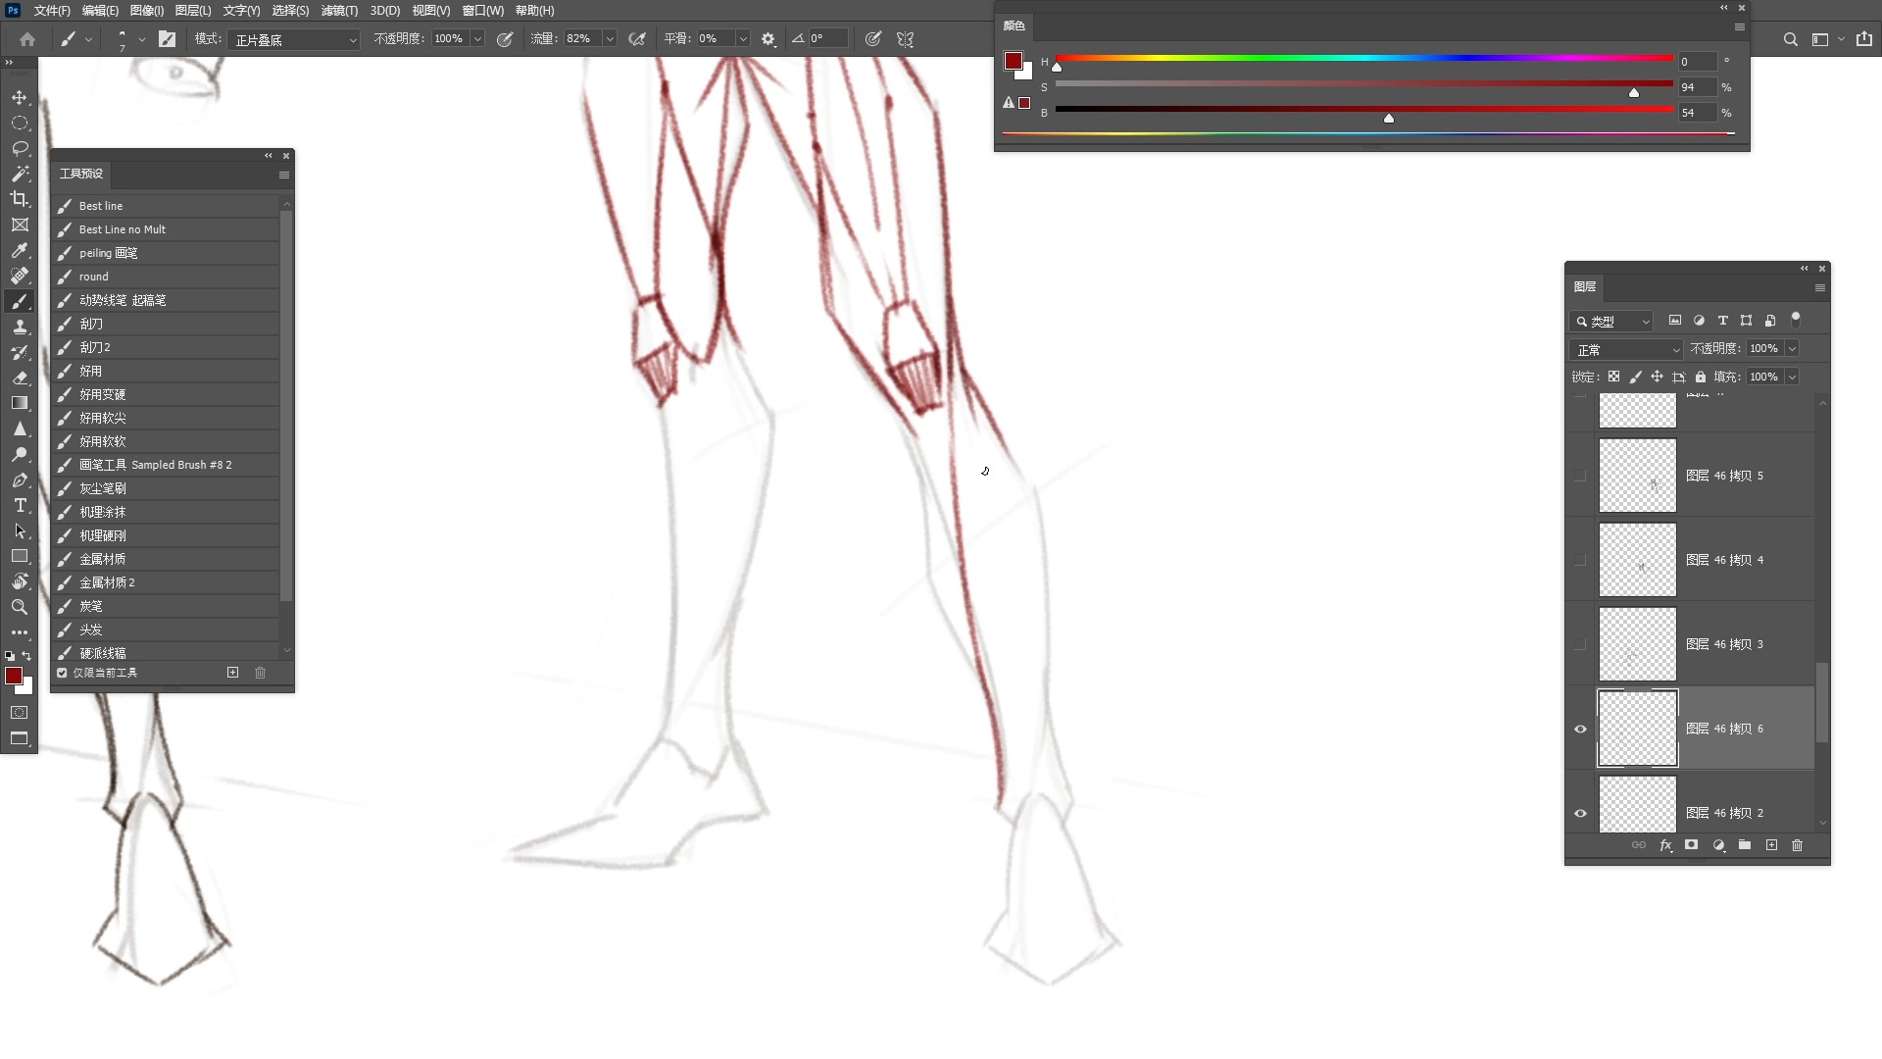The width and height of the screenshot is (1882, 1059).
Task: Select the Eyedropper tool
Action: coord(20,251)
